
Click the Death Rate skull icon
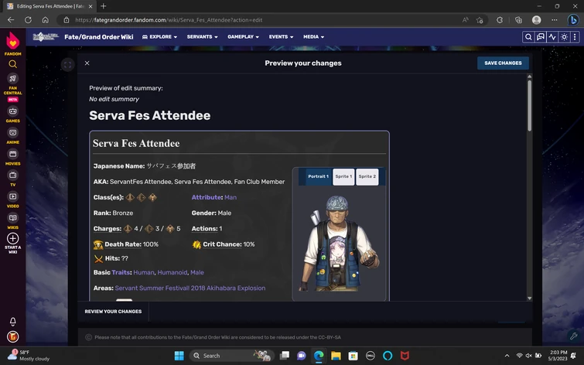click(x=98, y=244)
